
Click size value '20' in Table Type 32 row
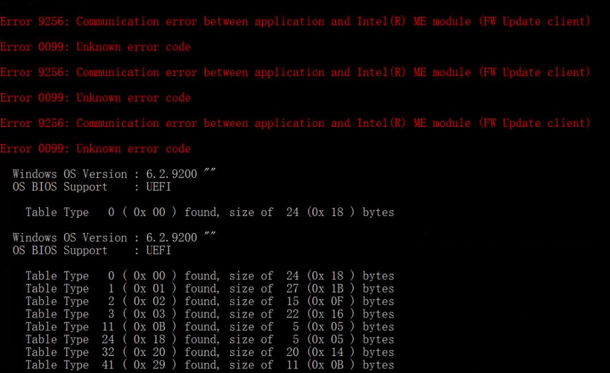point(292,352)
